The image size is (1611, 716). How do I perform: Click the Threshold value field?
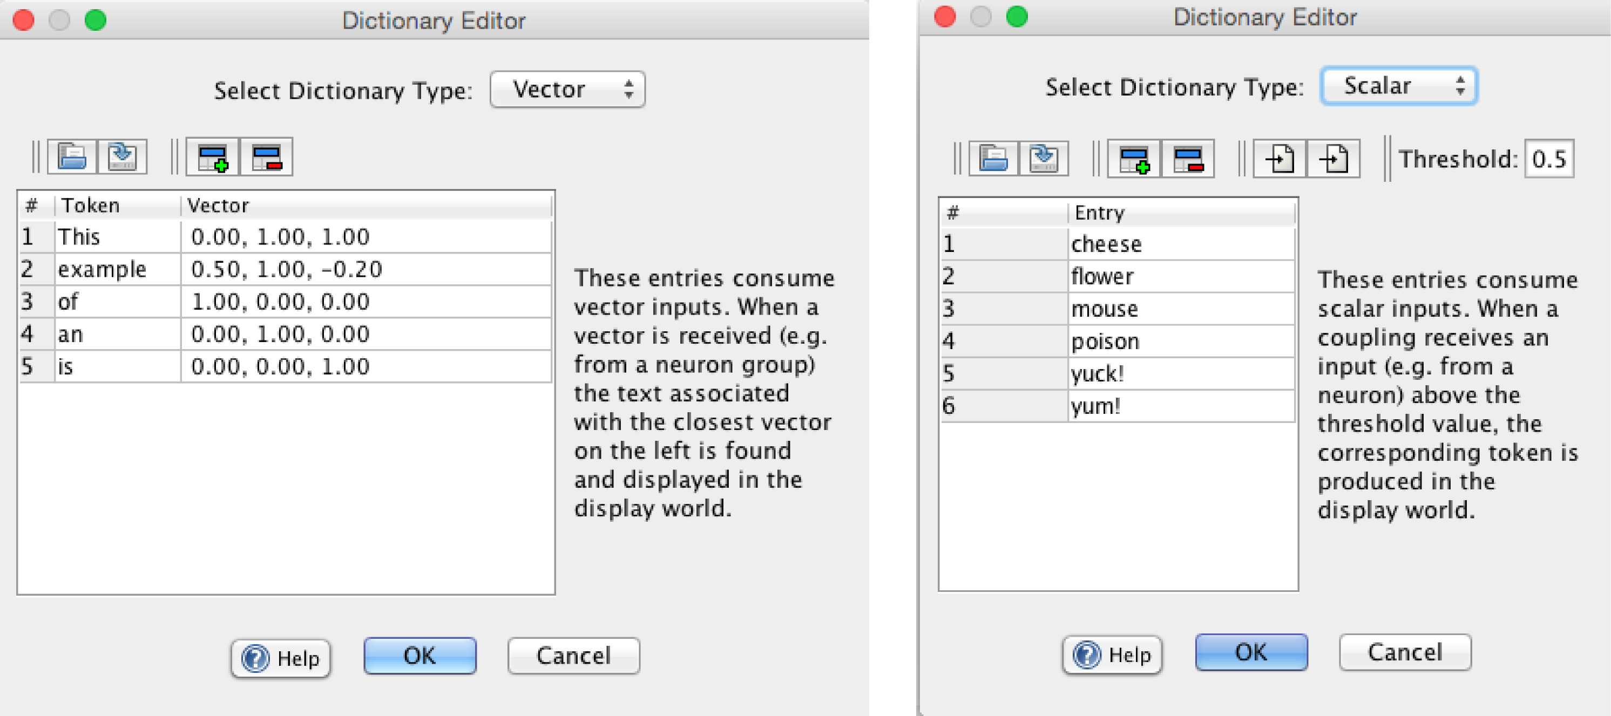point(1548,159)
